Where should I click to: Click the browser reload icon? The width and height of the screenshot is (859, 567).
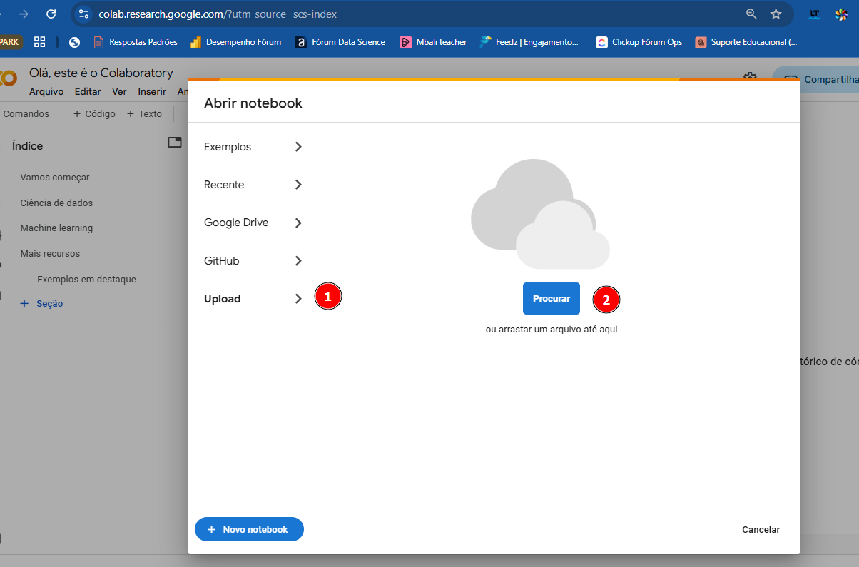pos(51,14)
